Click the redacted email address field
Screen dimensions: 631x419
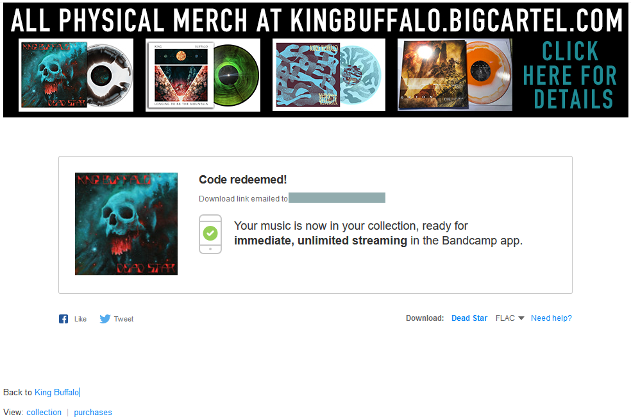[337, 198]
